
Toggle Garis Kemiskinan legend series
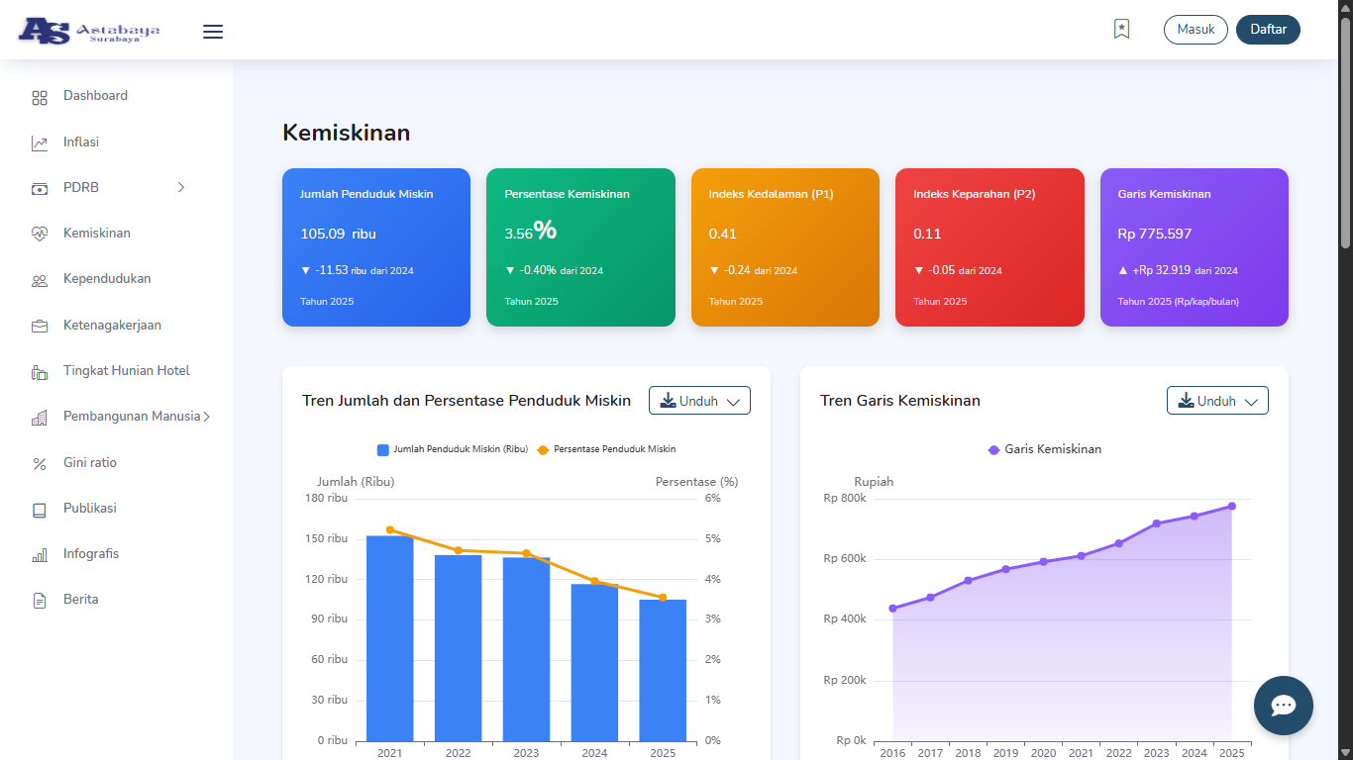click(x=1044, y=449)
